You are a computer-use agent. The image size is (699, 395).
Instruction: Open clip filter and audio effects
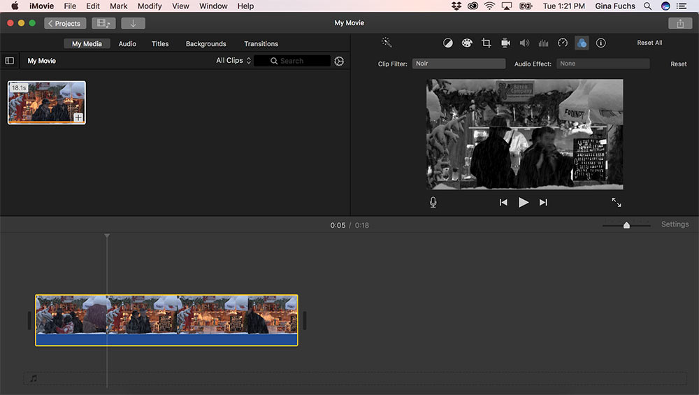point(582,43)
